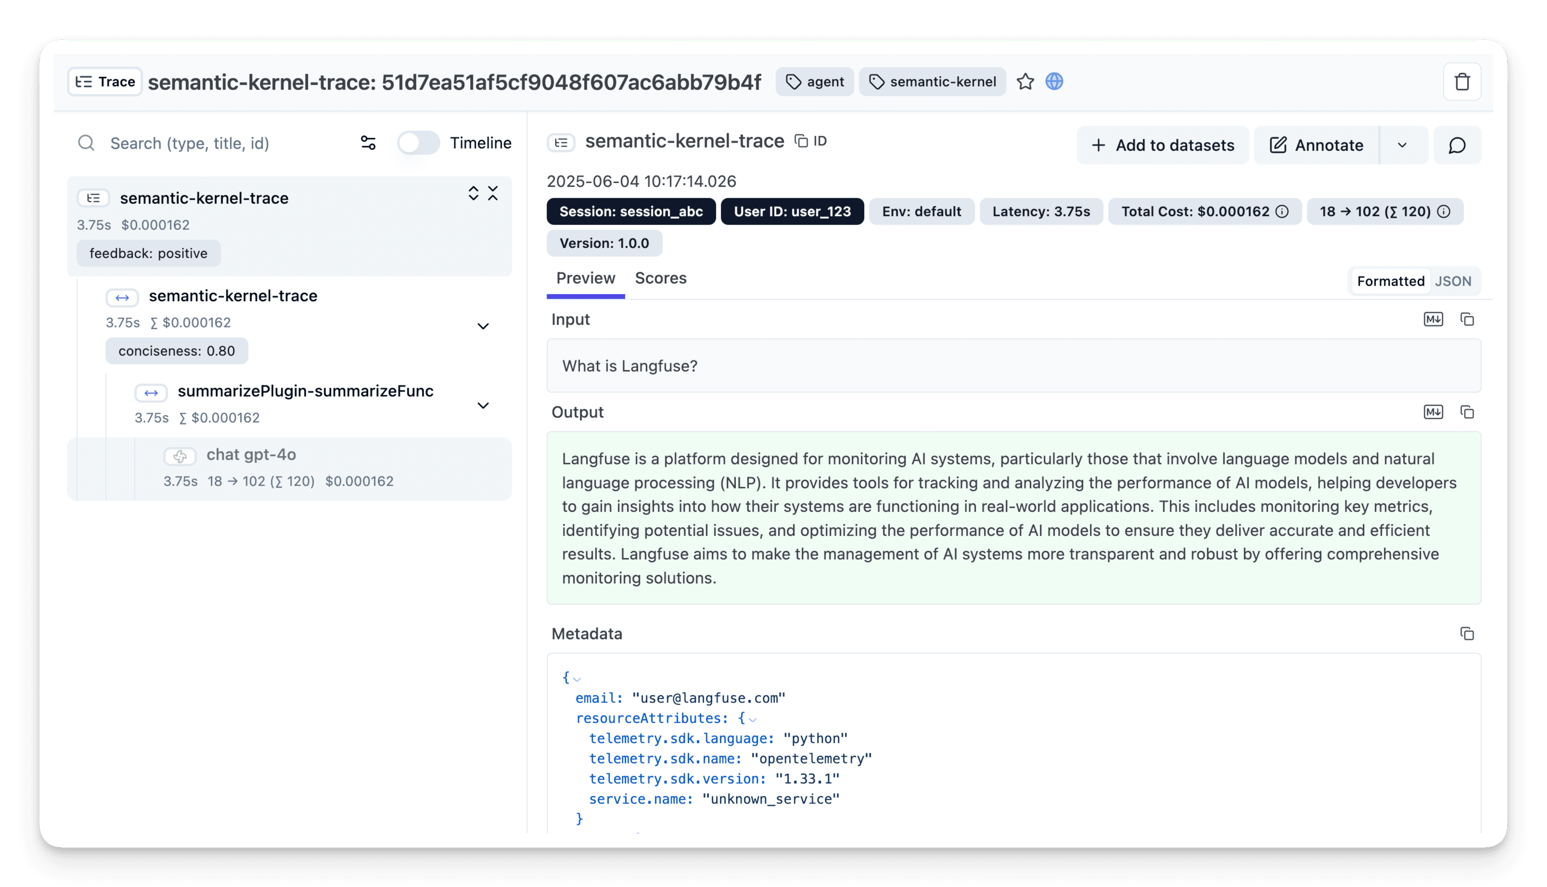1547x887 pixels.
Task: Toggle markdown rendering for Input
Action: [1433, 319]
